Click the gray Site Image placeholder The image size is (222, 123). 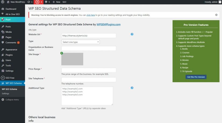[72, 59]
